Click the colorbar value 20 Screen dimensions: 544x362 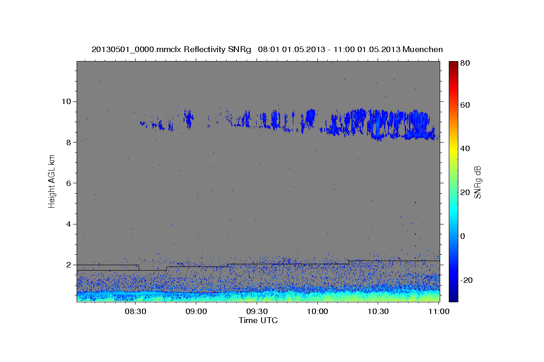[466, 192]
